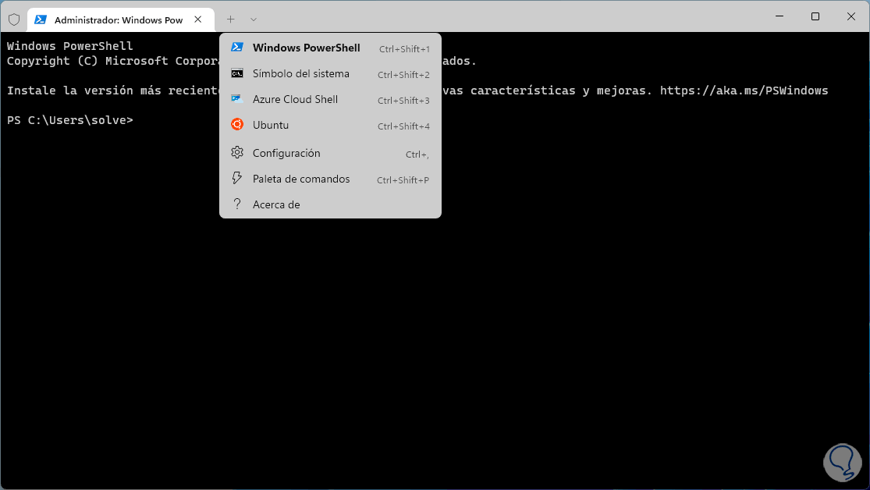Screen dimensions: 870x490
Task: Maximize the Terminal window
Action: point(815,16)
